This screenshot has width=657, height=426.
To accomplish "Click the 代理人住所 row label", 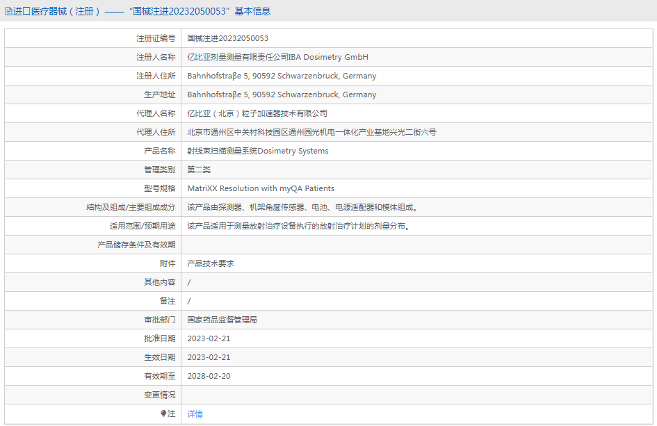I will click(156, 132).
